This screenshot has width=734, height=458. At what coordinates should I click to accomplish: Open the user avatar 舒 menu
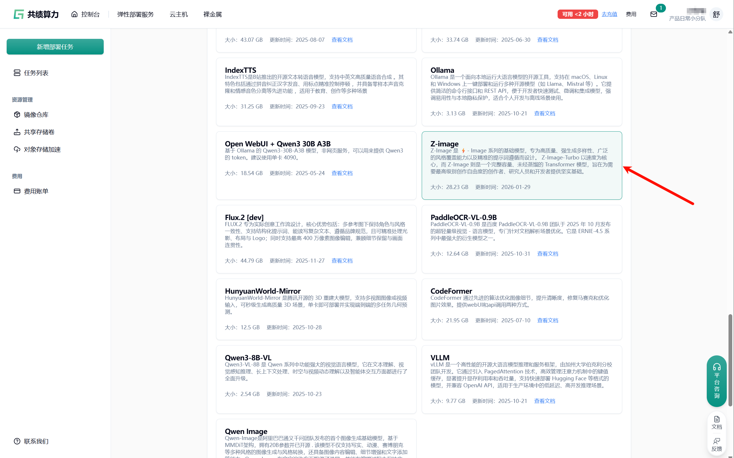coord(716,14)
